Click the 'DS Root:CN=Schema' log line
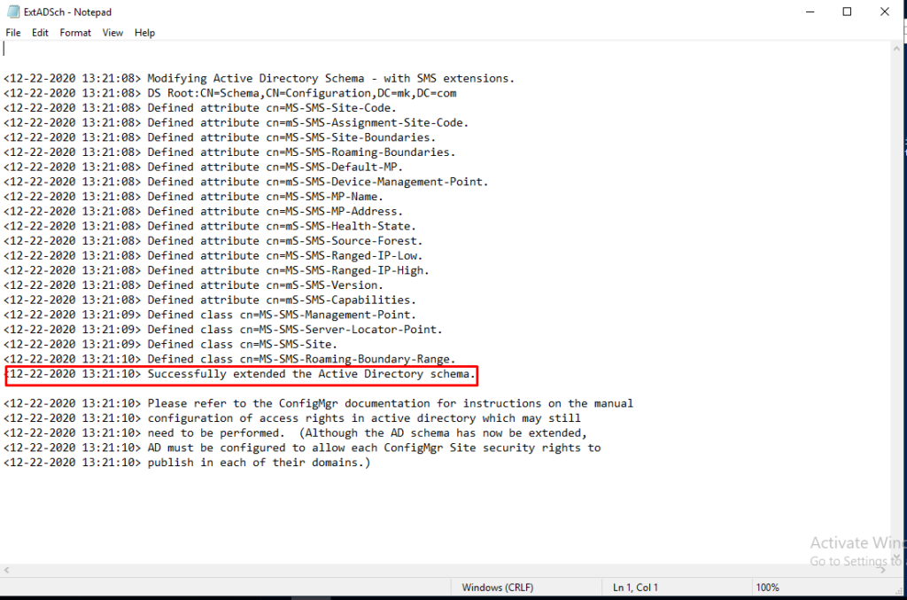The image size is (907, 600). (301, 93)
